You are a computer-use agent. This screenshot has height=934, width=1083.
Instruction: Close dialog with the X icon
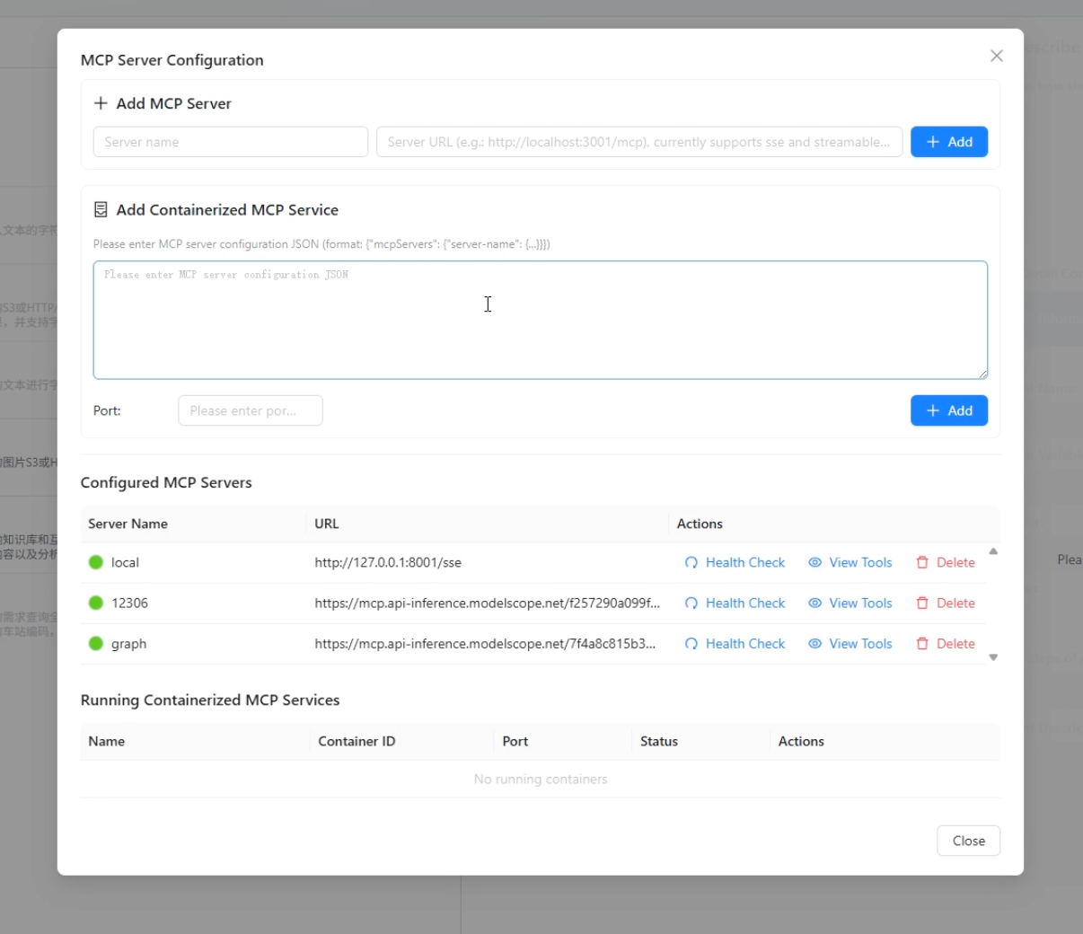996,56
